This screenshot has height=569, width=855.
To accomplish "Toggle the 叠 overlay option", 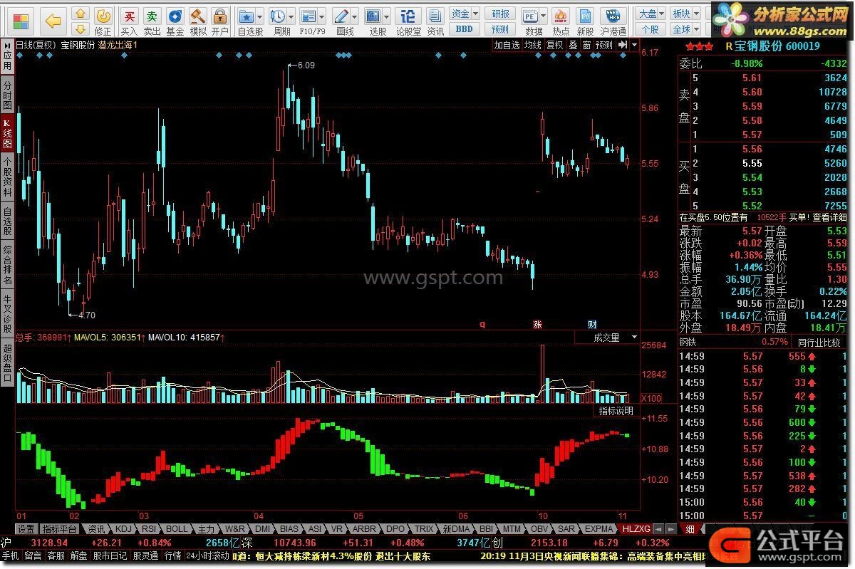I will (x=573, y=45).
